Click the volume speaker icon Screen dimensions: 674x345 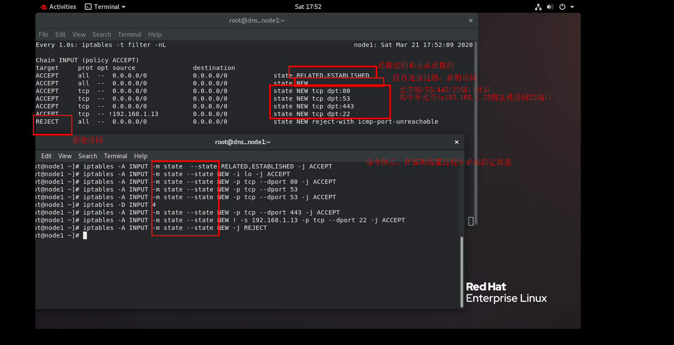click(550, 7)
